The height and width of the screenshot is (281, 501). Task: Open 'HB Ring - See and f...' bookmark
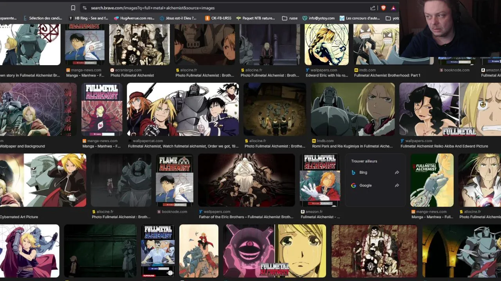point(88,18)
